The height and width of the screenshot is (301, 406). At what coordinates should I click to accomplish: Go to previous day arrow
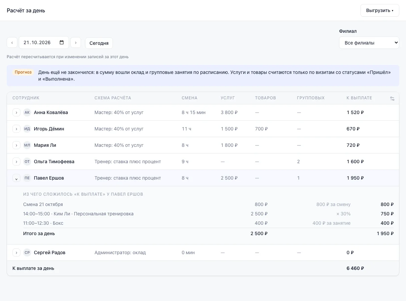12,43
